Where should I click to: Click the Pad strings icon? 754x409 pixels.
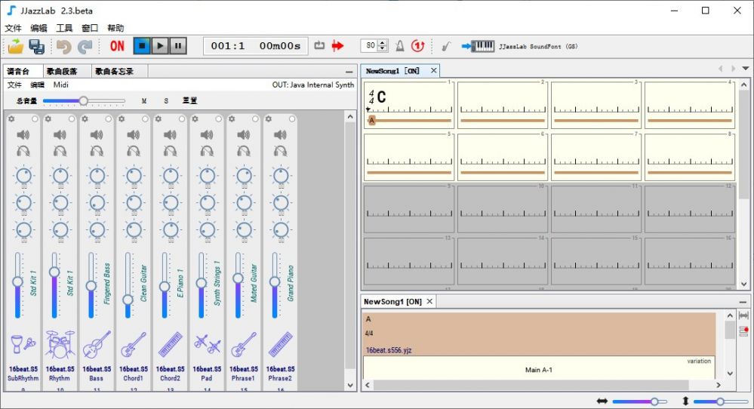(x=207, y=345)
